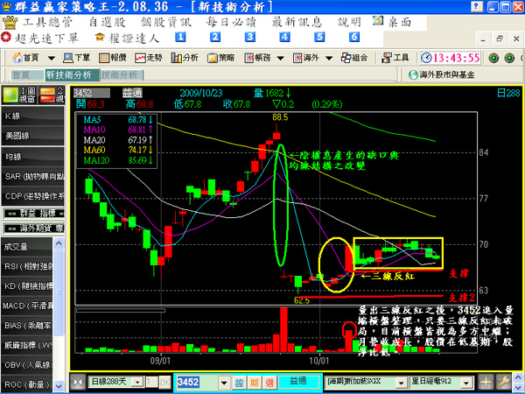Click the 桌面 desktop icon
525x394 pixels.
tap(378, 21)
